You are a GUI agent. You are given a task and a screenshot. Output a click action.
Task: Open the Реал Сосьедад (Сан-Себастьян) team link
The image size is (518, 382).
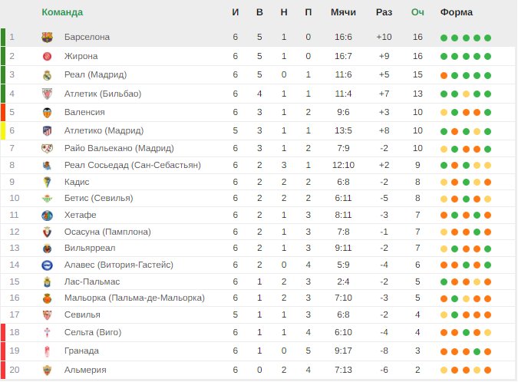click(133, 165)
